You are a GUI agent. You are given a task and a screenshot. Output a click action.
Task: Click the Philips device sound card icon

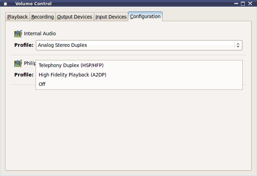click(x=18, y=63)
